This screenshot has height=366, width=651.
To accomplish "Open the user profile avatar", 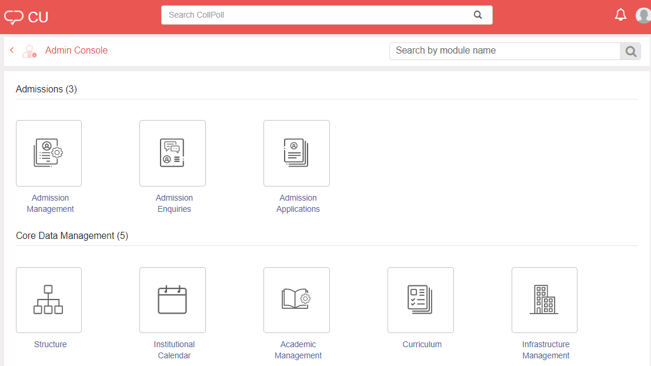I will coord(643,15).
